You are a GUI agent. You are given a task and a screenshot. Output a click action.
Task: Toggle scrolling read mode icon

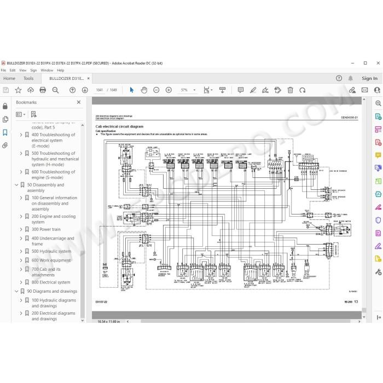pyautogui.click(x=222, y=90)
